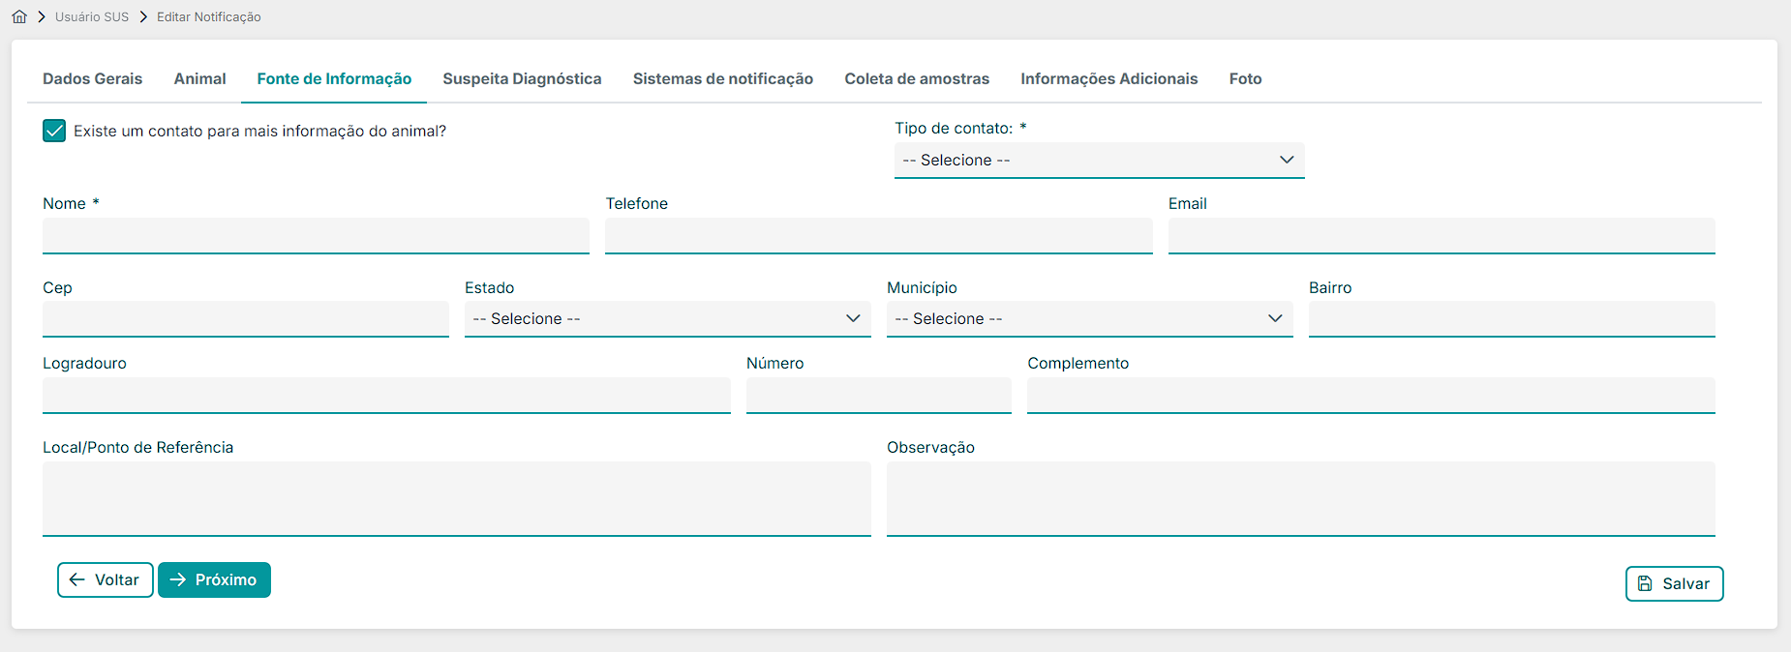Image resolution: width=1791 pixels, height=652 pixels.
Task: Click the Cep input field
Action: (x=245, y=319)
